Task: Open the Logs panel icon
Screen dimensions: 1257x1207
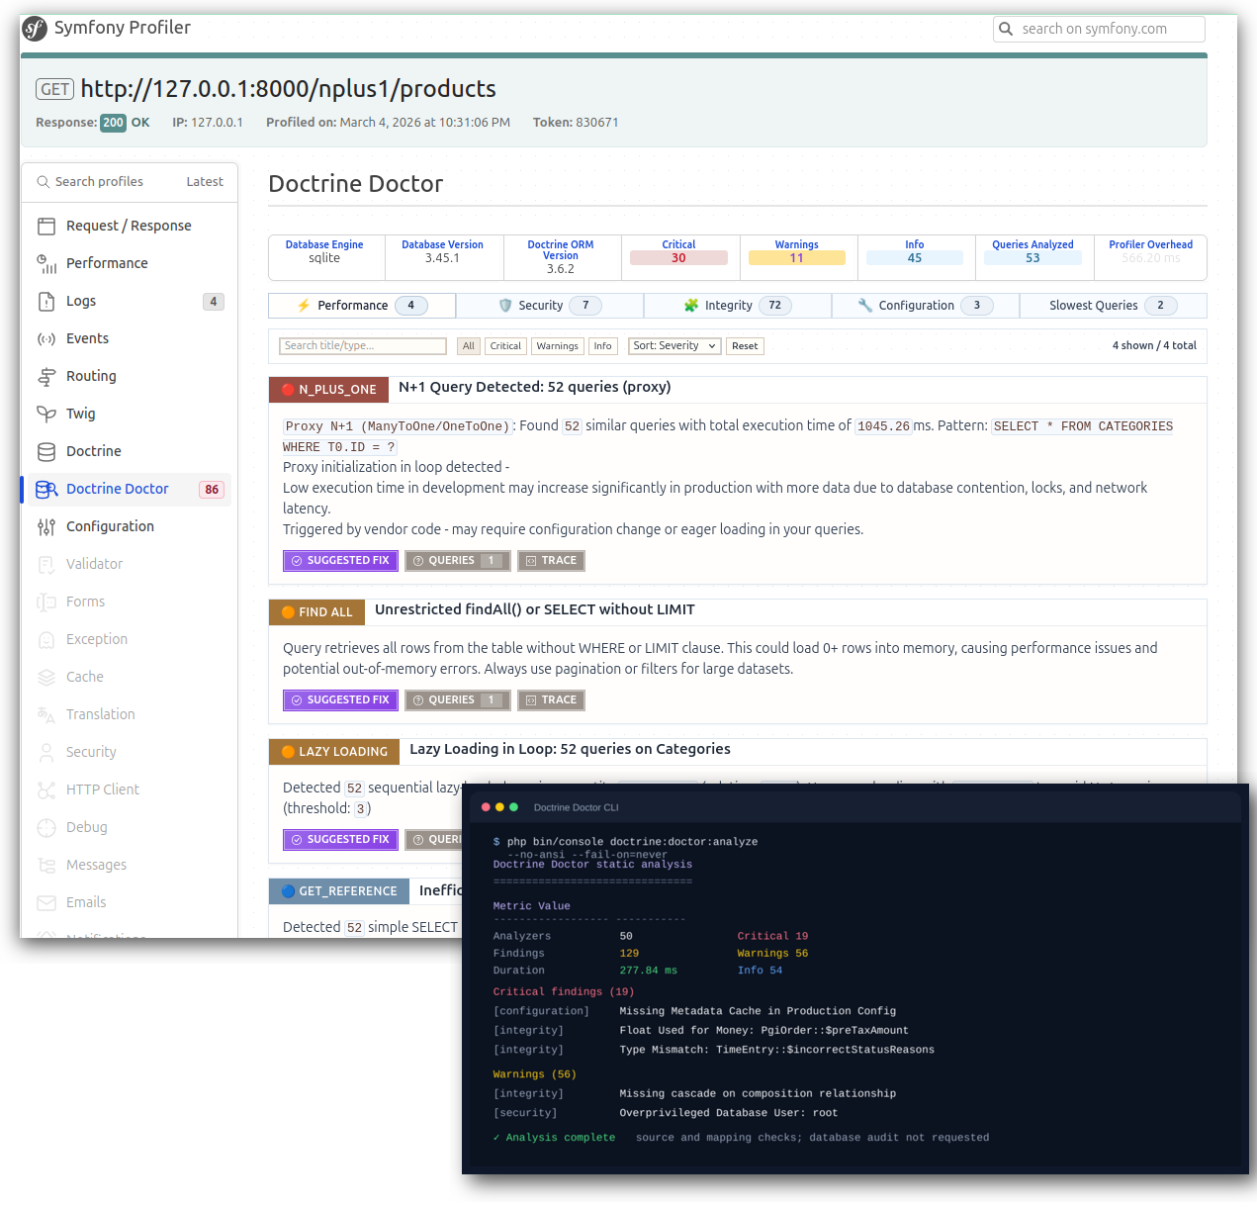Action: click(46, 301)
